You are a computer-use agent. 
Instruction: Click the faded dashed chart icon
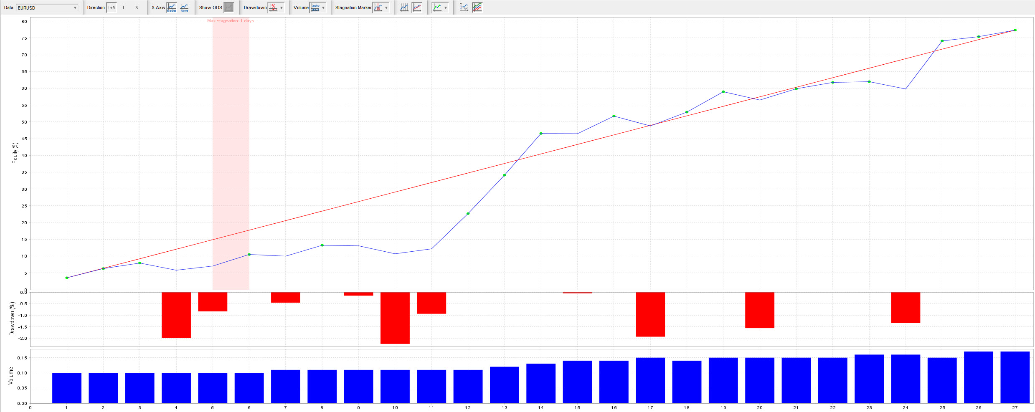464,8
